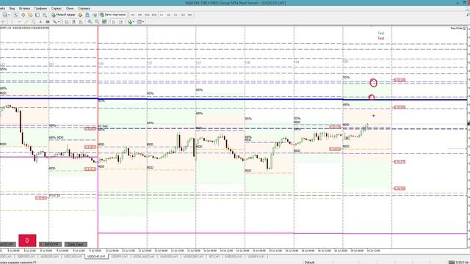Select the Horizontal Line tool

19,21
